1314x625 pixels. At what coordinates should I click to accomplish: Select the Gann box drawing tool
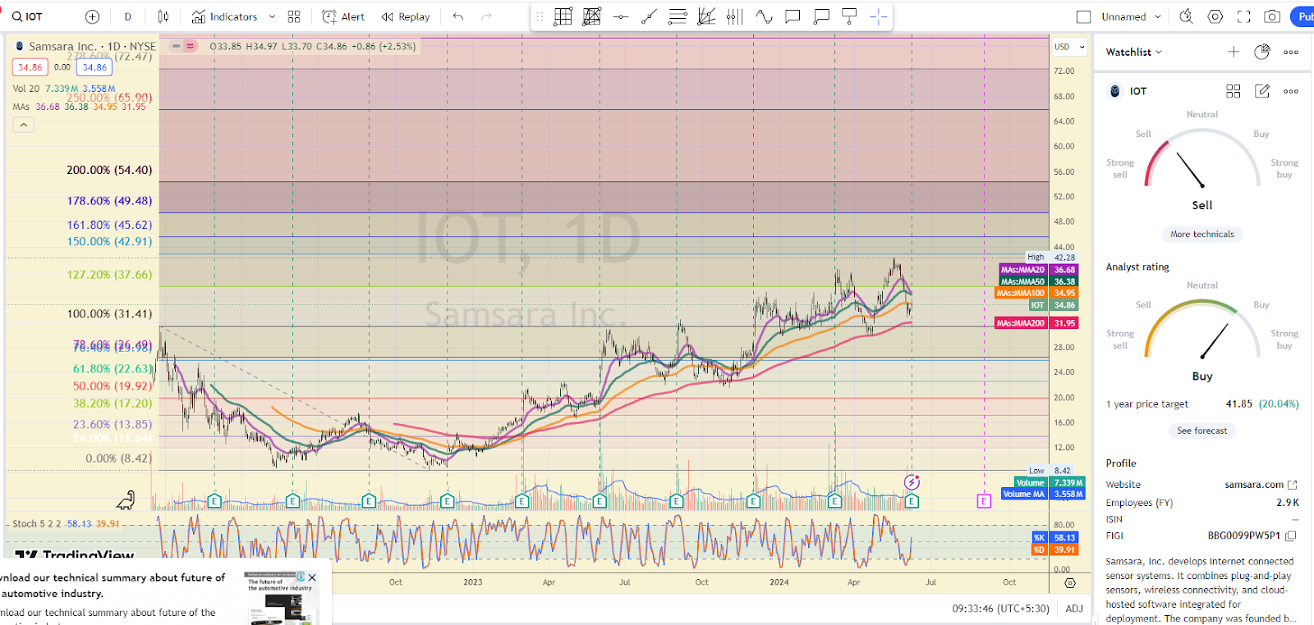563,16
